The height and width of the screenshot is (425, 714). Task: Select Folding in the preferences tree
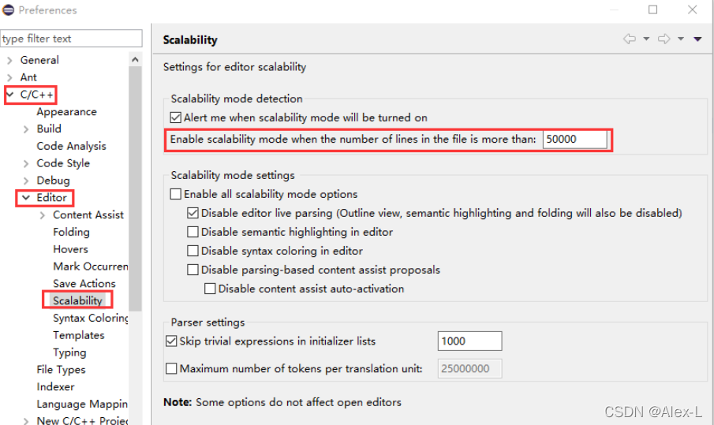coord(71,232)
